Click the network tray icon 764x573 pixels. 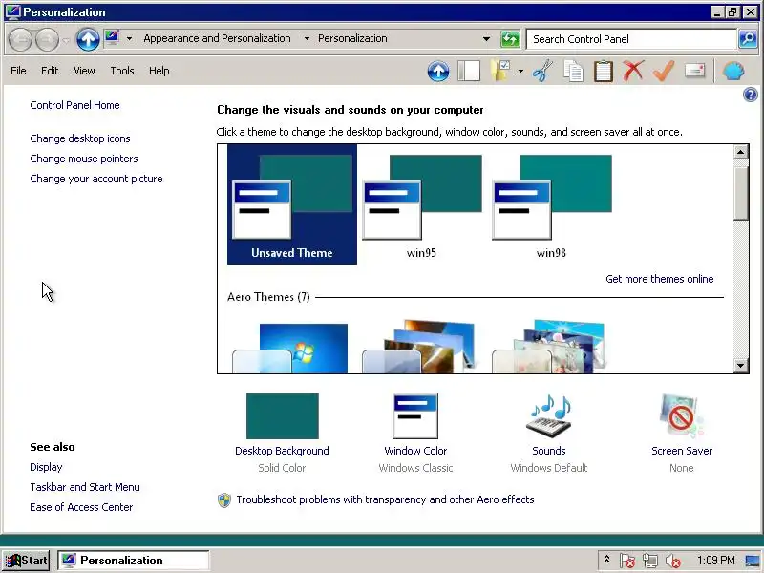[650, 561]
